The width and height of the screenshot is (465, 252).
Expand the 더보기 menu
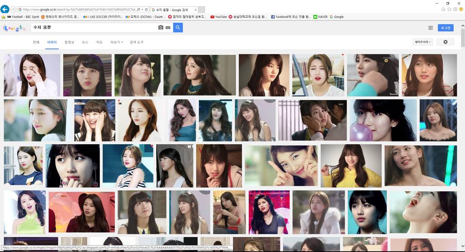[x=116, y=42]
